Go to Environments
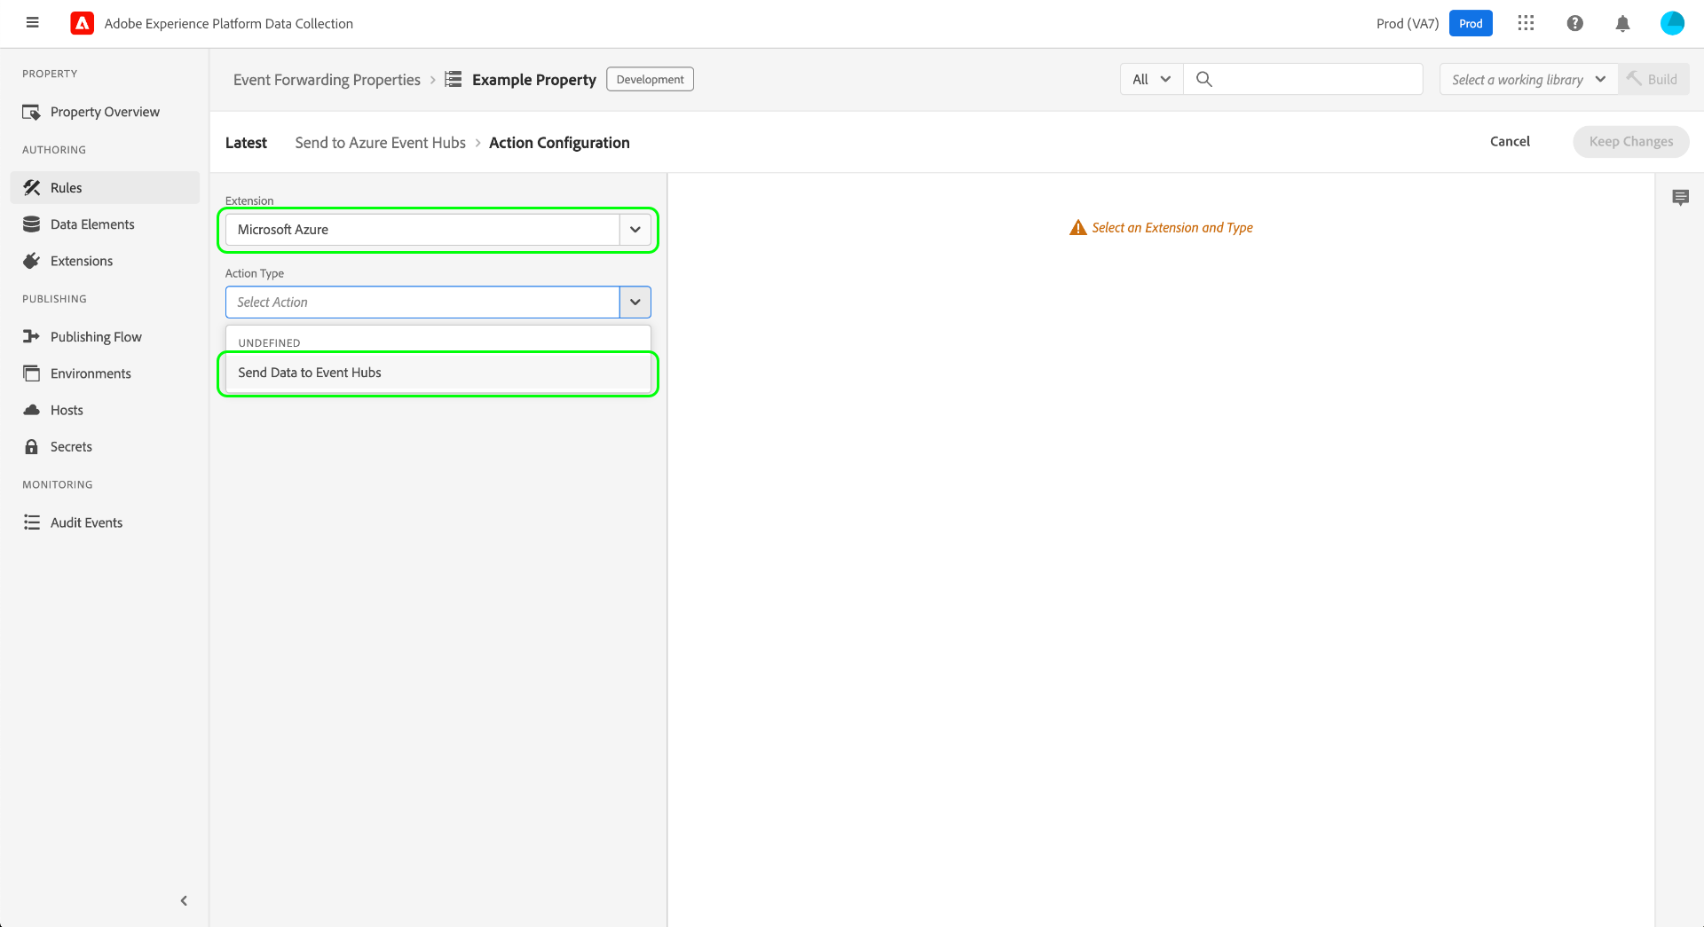Viewport: 1704px width, 927px height. click(91, 373)
